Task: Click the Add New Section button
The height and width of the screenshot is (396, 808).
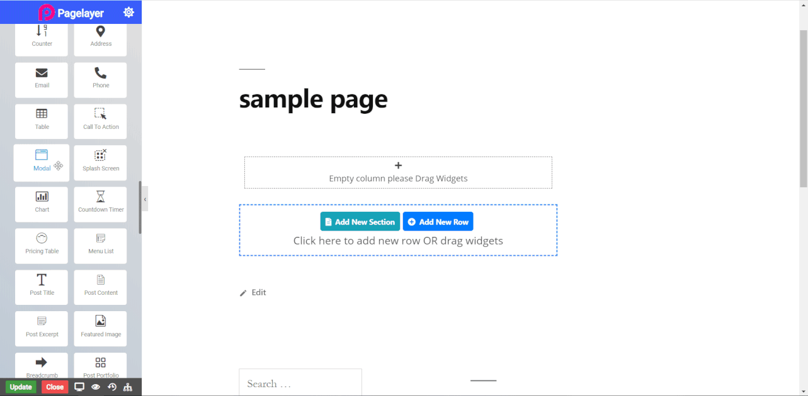Action: (360, 221)
